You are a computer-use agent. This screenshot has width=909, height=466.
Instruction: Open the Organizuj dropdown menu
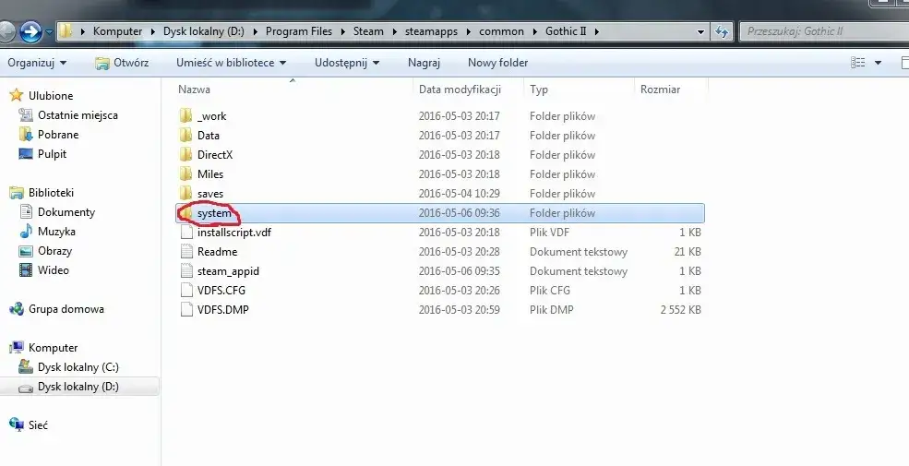37,63
